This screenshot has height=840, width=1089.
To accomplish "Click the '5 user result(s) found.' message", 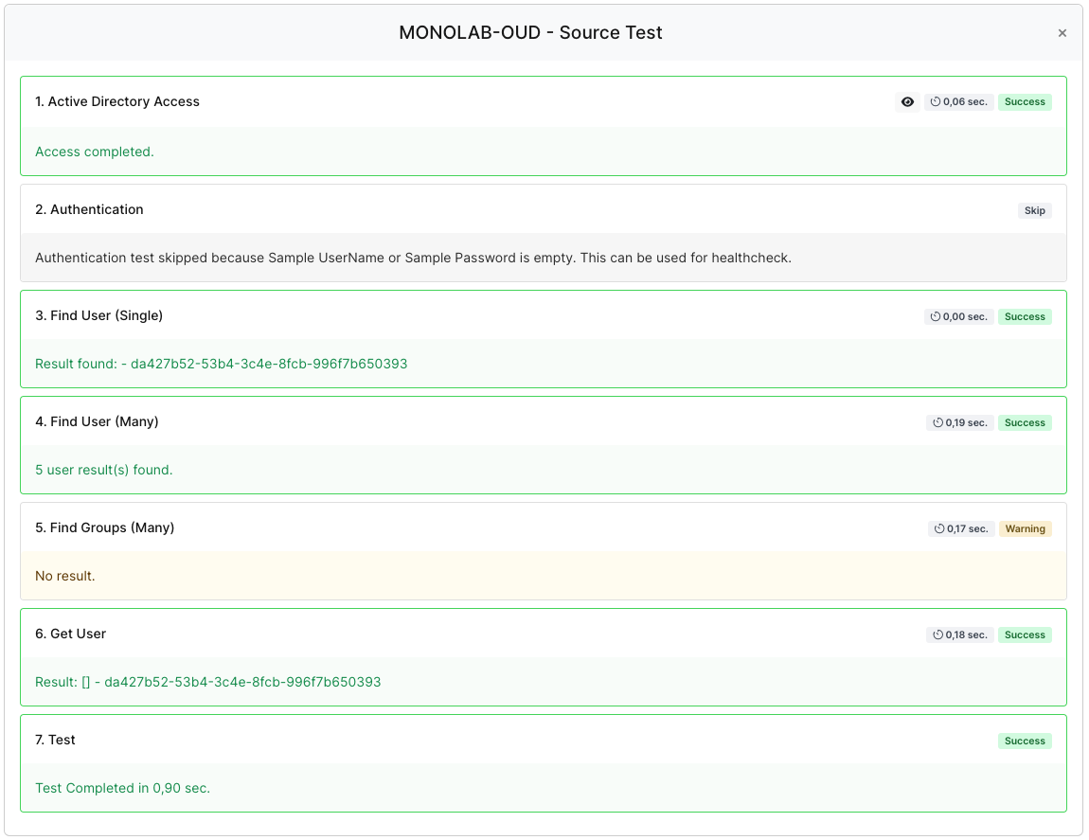I will [x=104, y=470].
